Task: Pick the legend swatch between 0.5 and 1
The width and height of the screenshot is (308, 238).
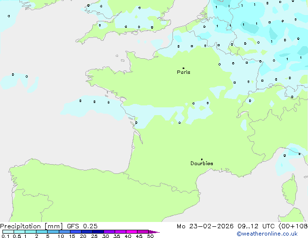Action: pyautogui.click(x=19, y=232)
